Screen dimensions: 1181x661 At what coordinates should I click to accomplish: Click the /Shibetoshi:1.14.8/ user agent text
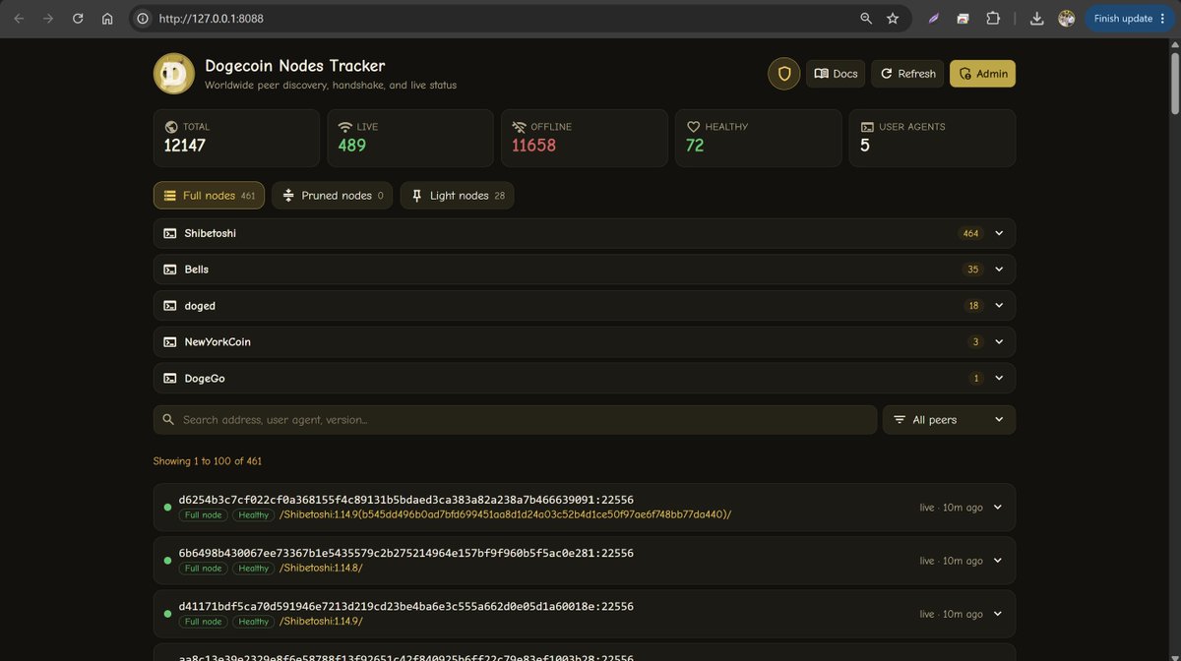click(321, 569)
